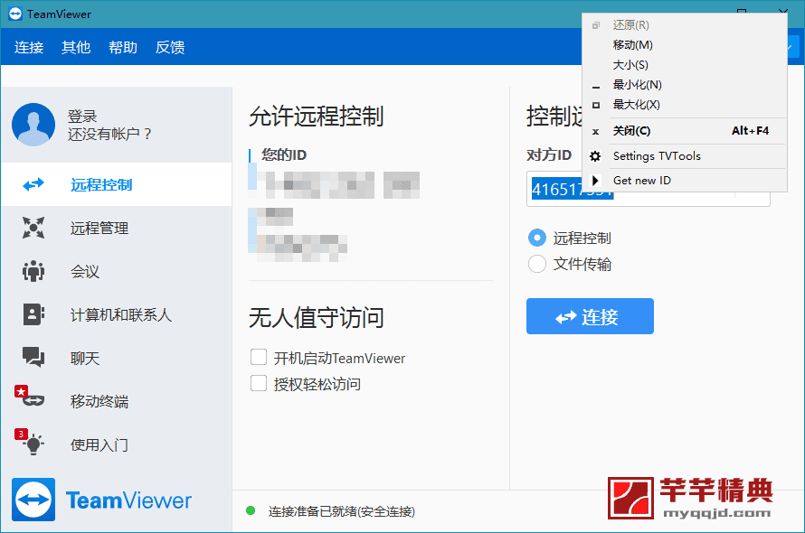805x533 pixels.
Task: Click the 无人值守访问 heading
Action: coord(317,317)
